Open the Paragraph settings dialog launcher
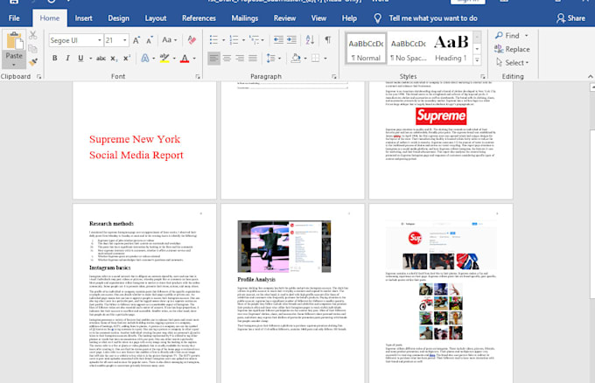Viewport: 595px width, 383px height. tap(334, 77)
